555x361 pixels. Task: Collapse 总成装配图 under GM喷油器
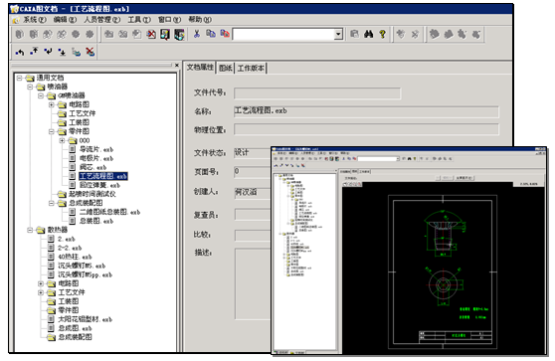52,203
